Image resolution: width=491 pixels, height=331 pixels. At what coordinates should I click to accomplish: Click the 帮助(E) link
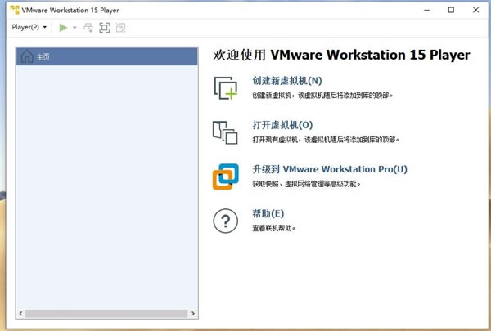268,213
